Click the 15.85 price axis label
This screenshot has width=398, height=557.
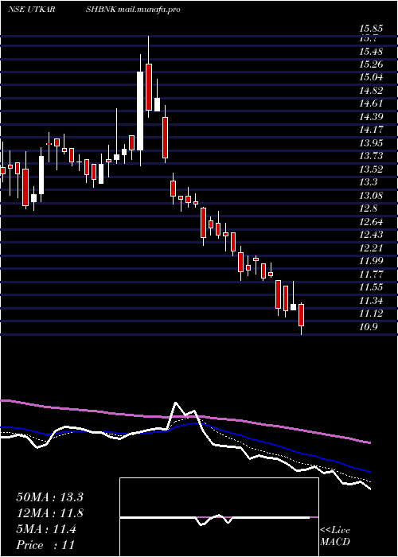pos(371,29)
